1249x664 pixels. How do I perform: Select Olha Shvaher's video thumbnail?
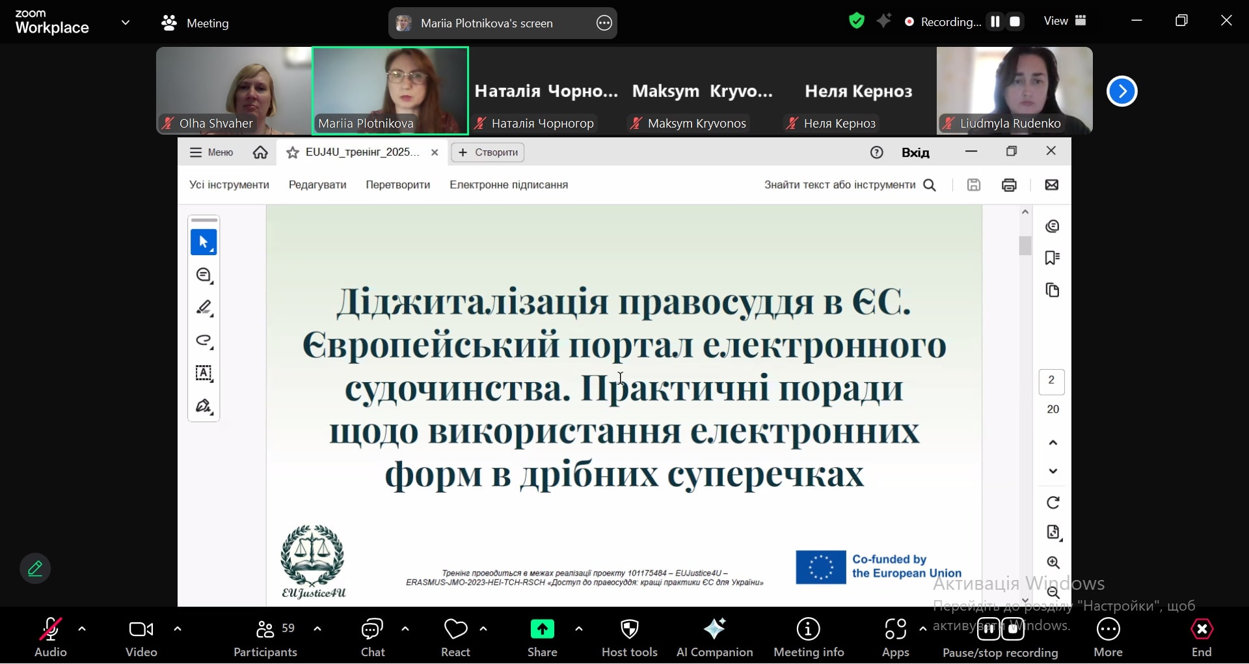click(234, 90)
